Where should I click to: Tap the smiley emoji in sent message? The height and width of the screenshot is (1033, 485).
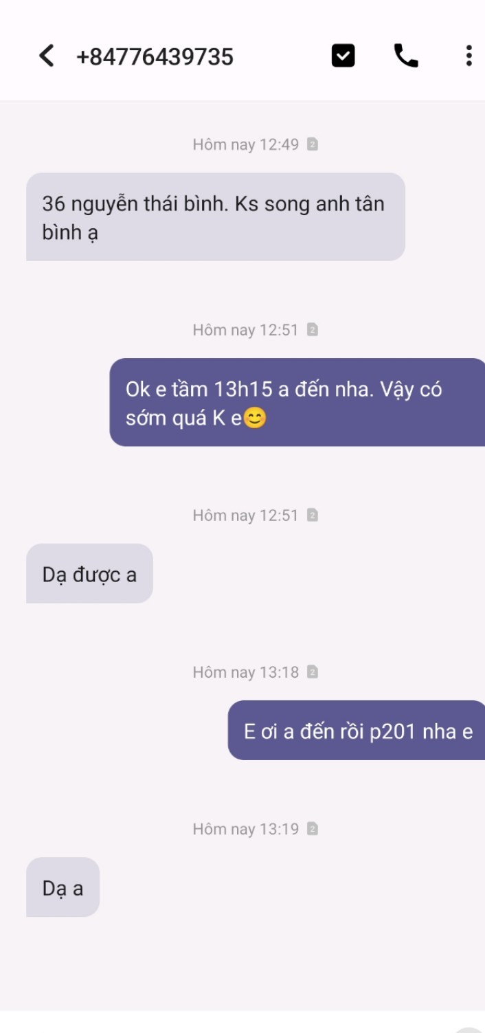255,418
